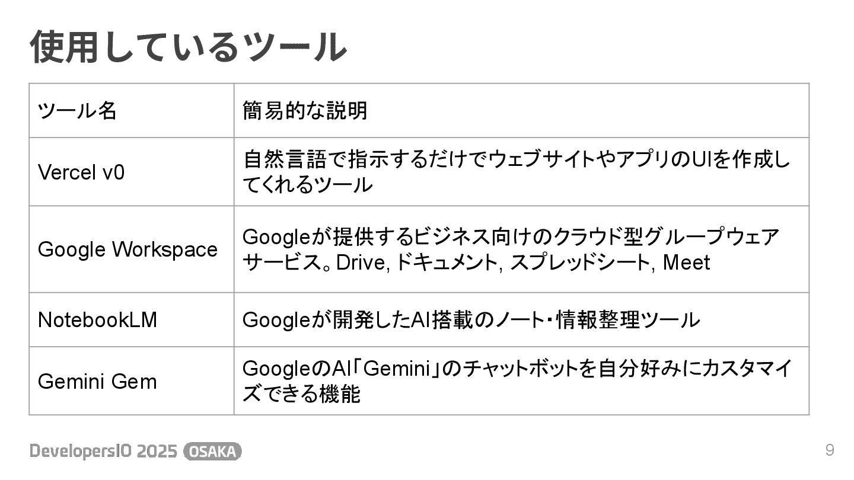Click the OSAKA badge in the footer
This screenshot has height=480, width=854.
[x=212, y=452]
